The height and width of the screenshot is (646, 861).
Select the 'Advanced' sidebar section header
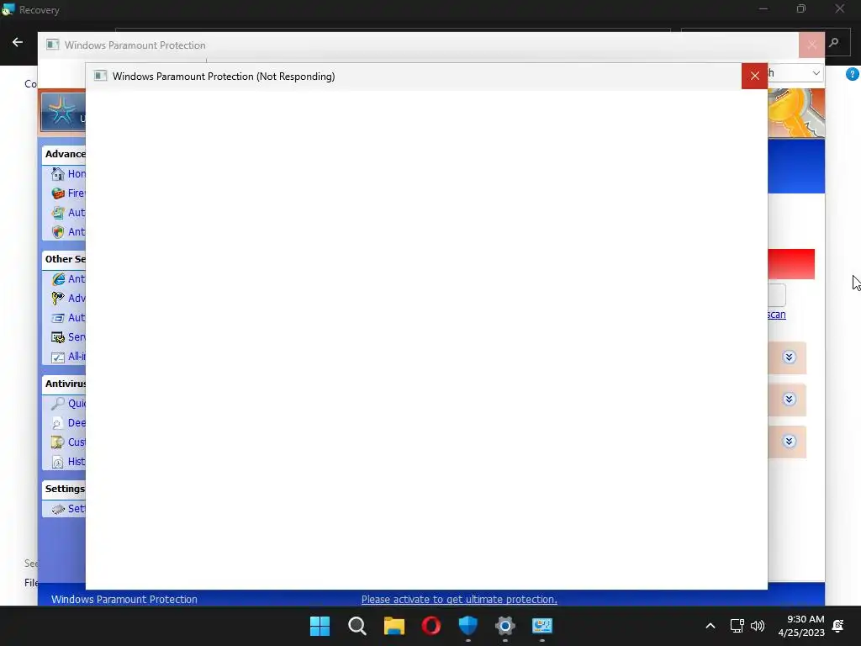(65, 155)
